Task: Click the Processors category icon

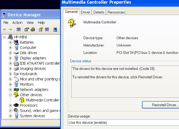Action: [16, 105]
